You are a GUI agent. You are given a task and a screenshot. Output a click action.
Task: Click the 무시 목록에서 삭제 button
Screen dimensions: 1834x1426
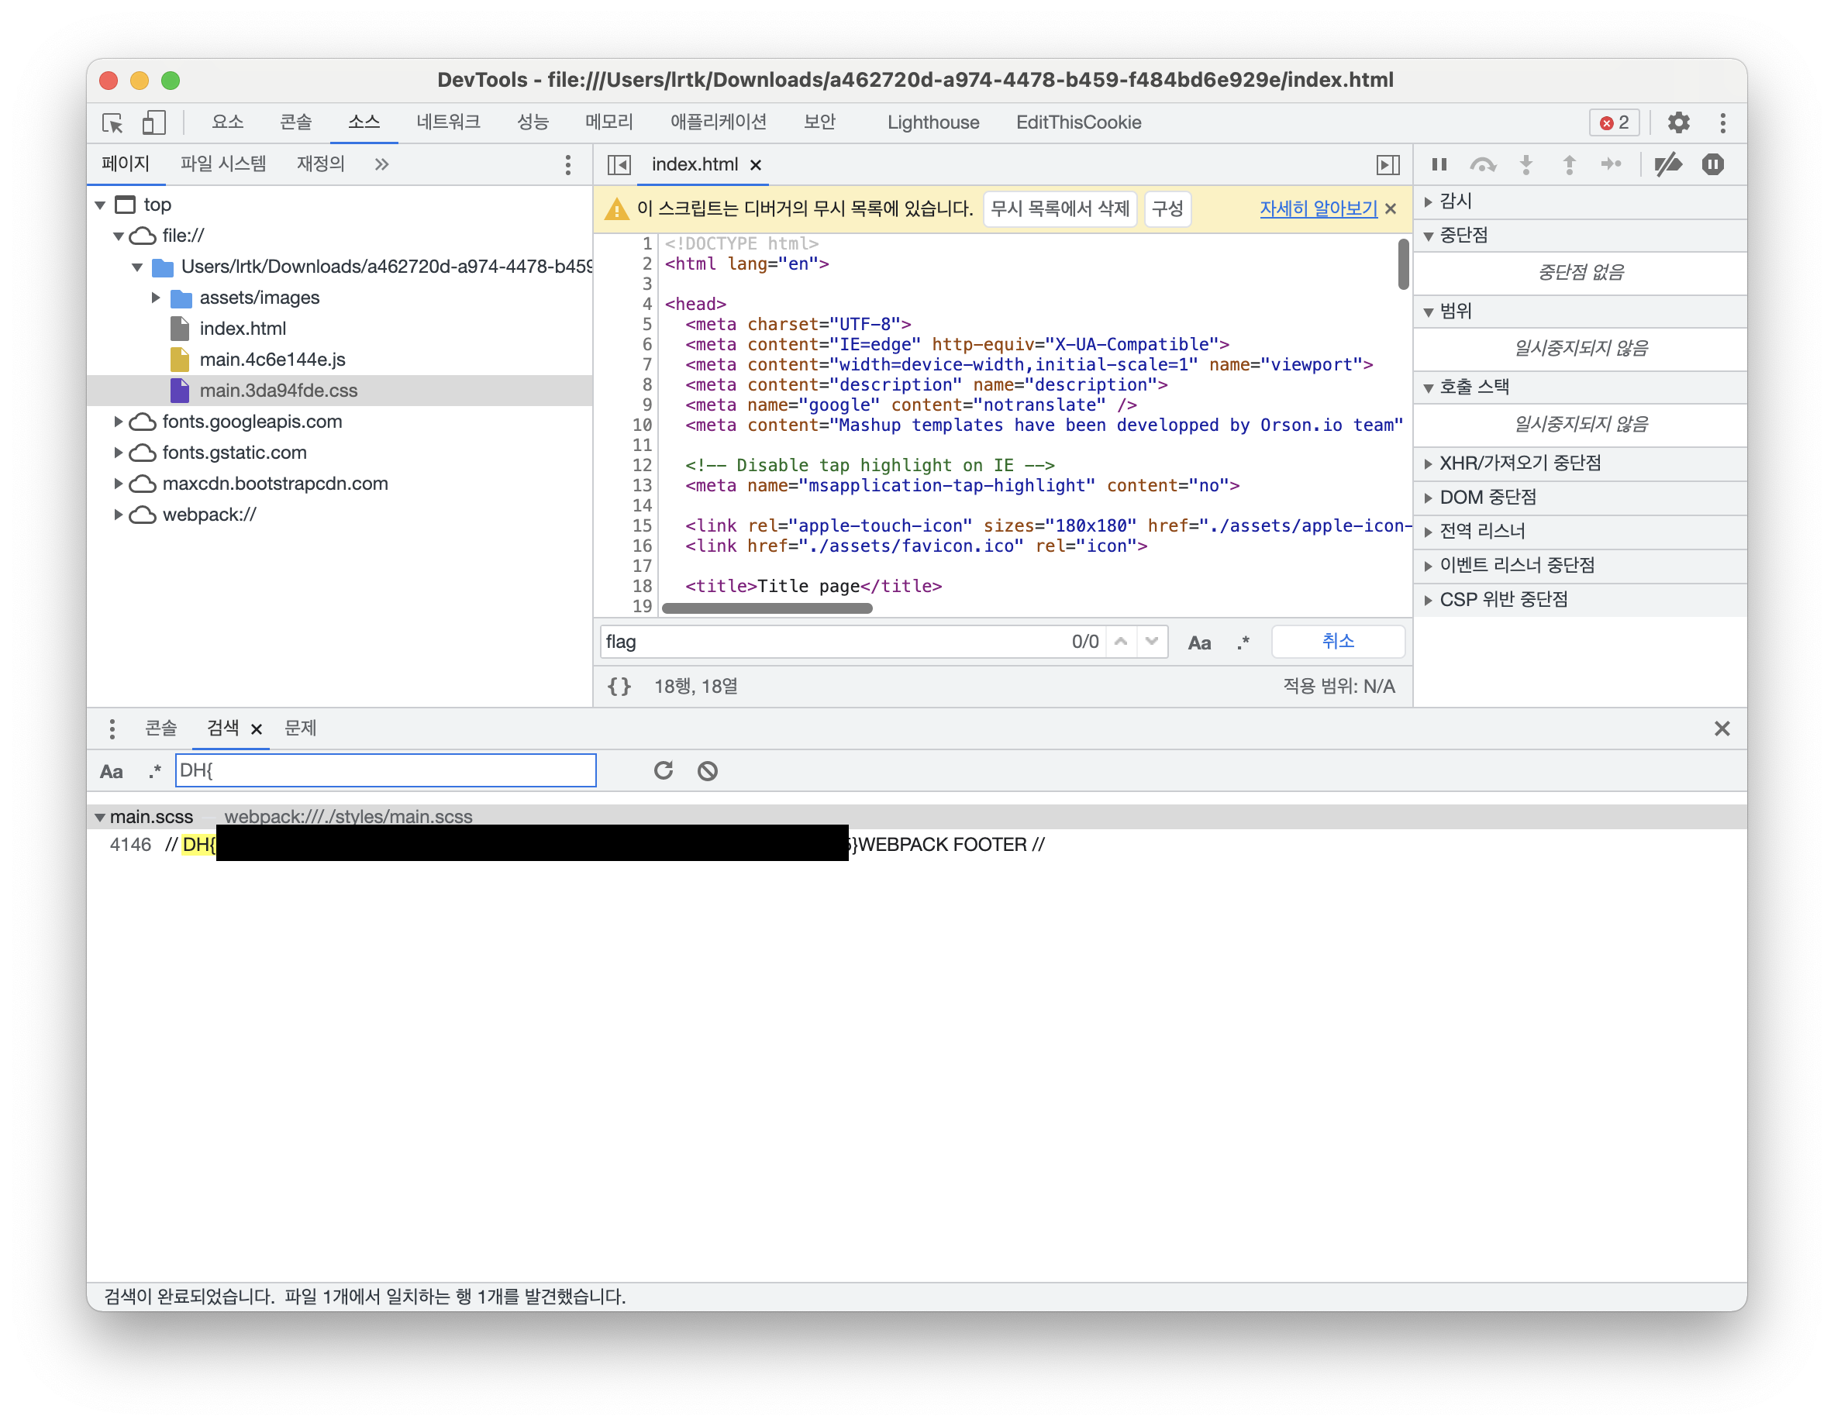coord(1060,209)
